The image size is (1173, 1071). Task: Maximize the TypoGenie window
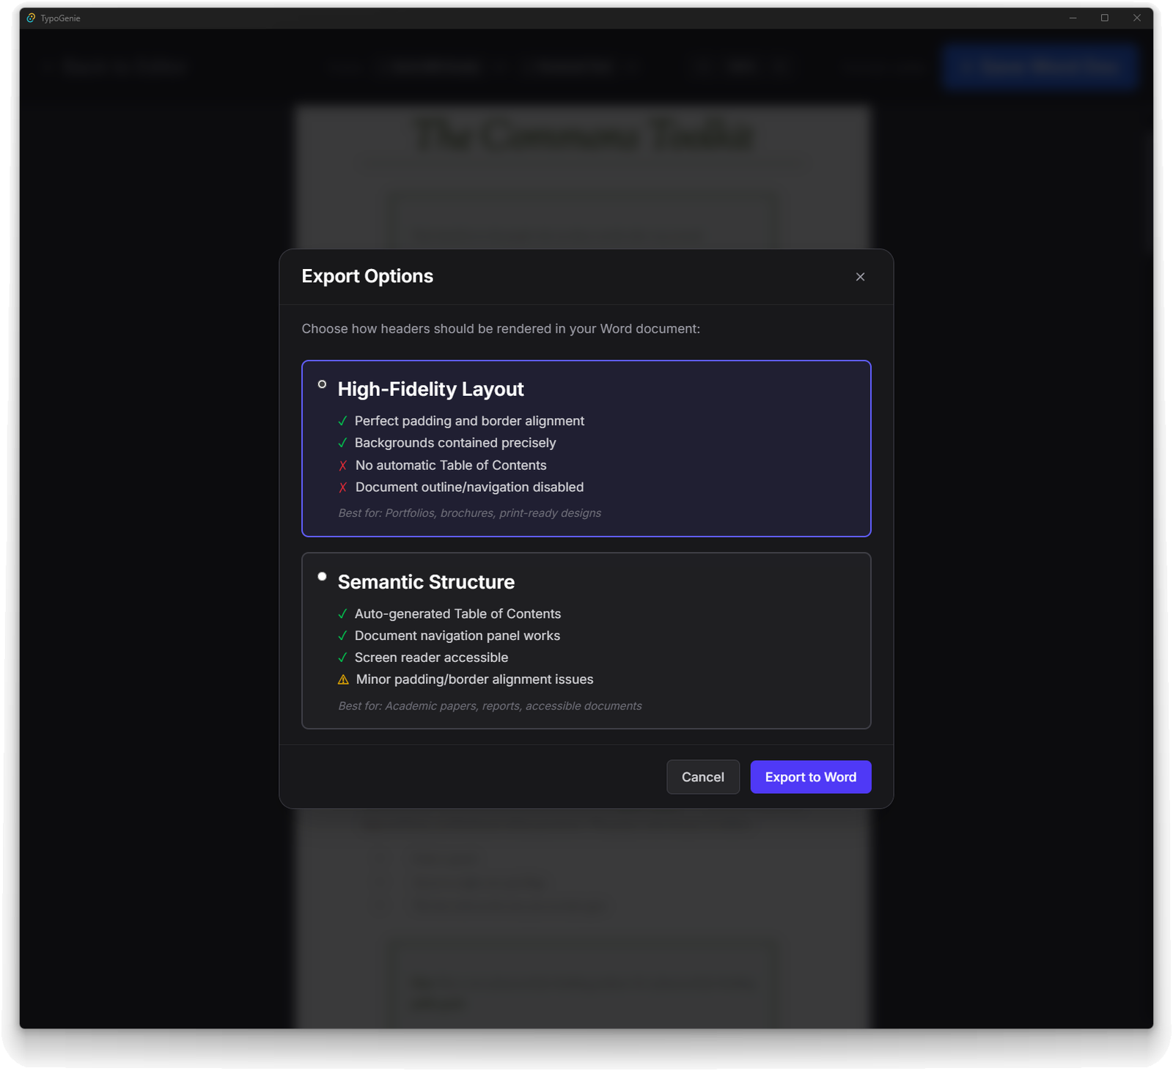tap(1105, 18)
